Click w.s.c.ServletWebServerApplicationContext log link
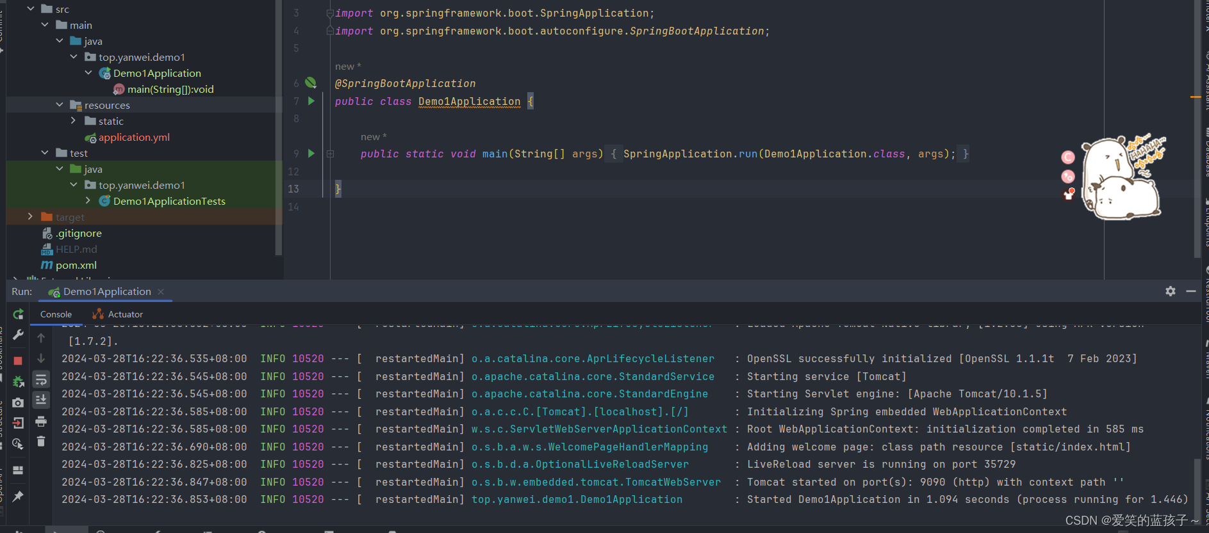 [599, 429]
